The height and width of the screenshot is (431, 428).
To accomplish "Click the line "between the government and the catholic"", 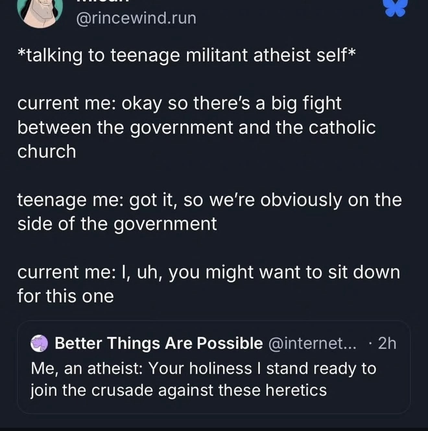I will [196, 127].
